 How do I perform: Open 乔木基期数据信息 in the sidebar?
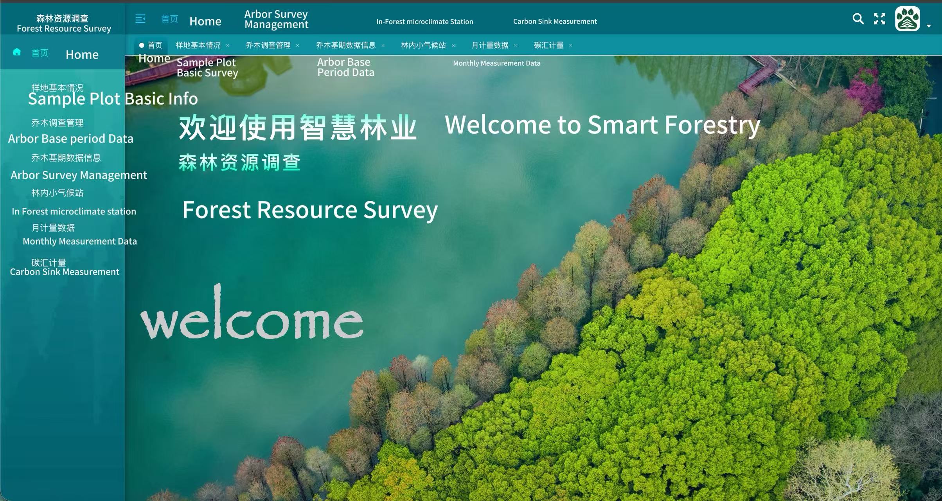pos(66,158)
